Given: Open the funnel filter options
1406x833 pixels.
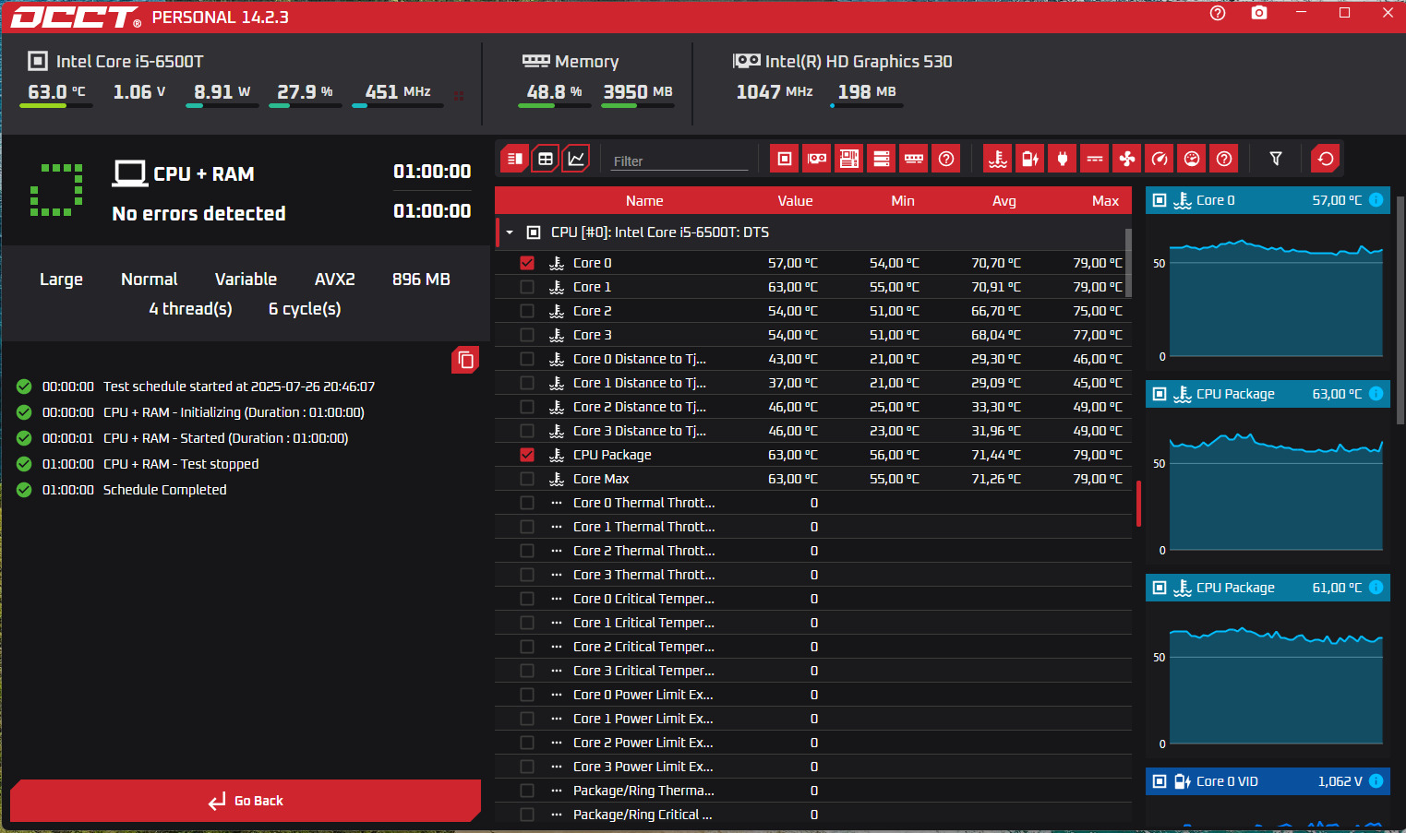Looking at the screenshot, I should 1276,159.
